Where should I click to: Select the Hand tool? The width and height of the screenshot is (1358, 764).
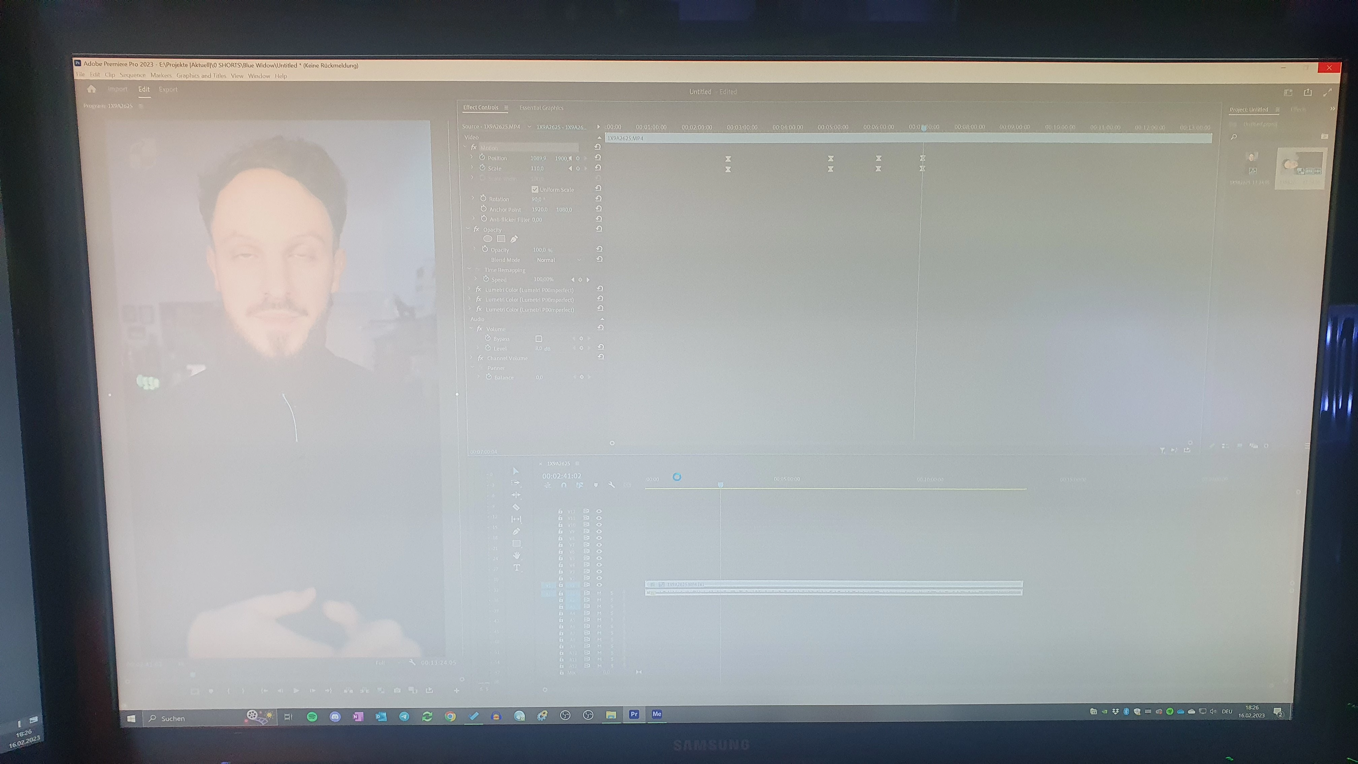click(517, 555)
